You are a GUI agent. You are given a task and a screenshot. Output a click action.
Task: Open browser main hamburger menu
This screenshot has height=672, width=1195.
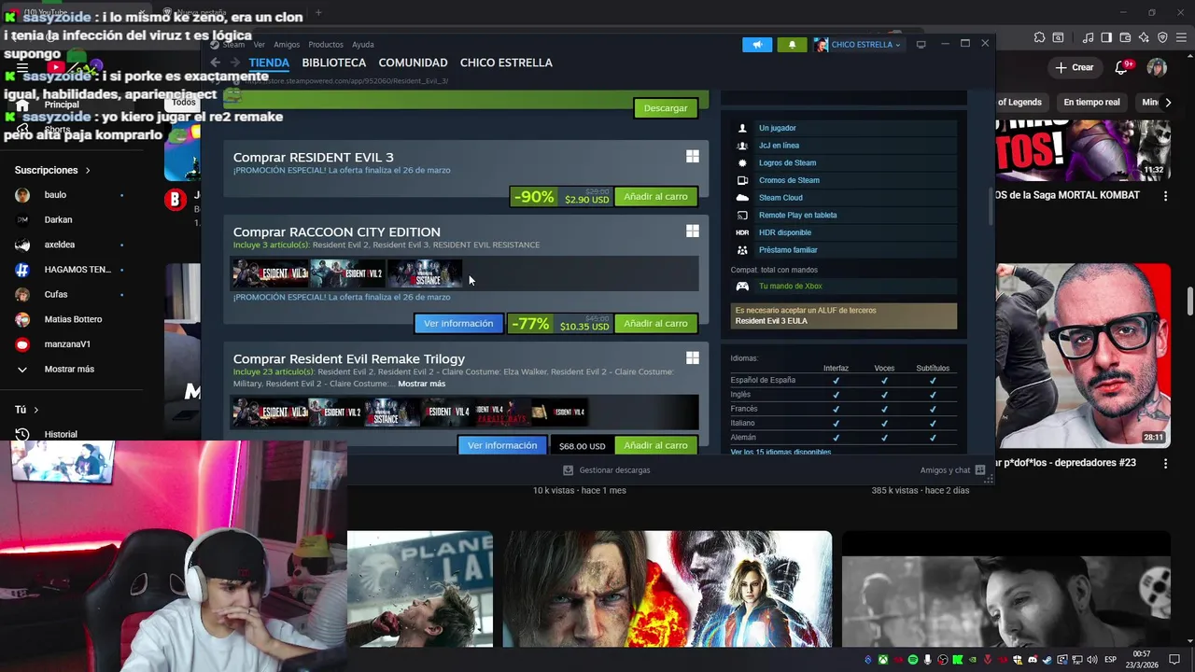(1180, 38)
